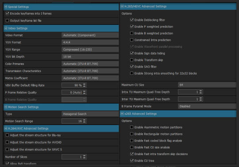Click Intra TU Quad-Tree Depth stepper arrows
The width and height of the screenshot is (239, 167).
point(201,92)
